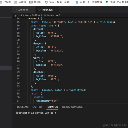Click the Vant logo icon
Image resolution: width=128 pixels, height=128 pixels.
coord(46,2)
